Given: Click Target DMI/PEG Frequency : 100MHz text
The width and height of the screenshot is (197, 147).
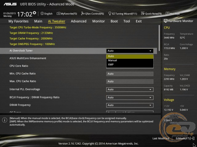Looking at the screenshot, I should 32,44.
